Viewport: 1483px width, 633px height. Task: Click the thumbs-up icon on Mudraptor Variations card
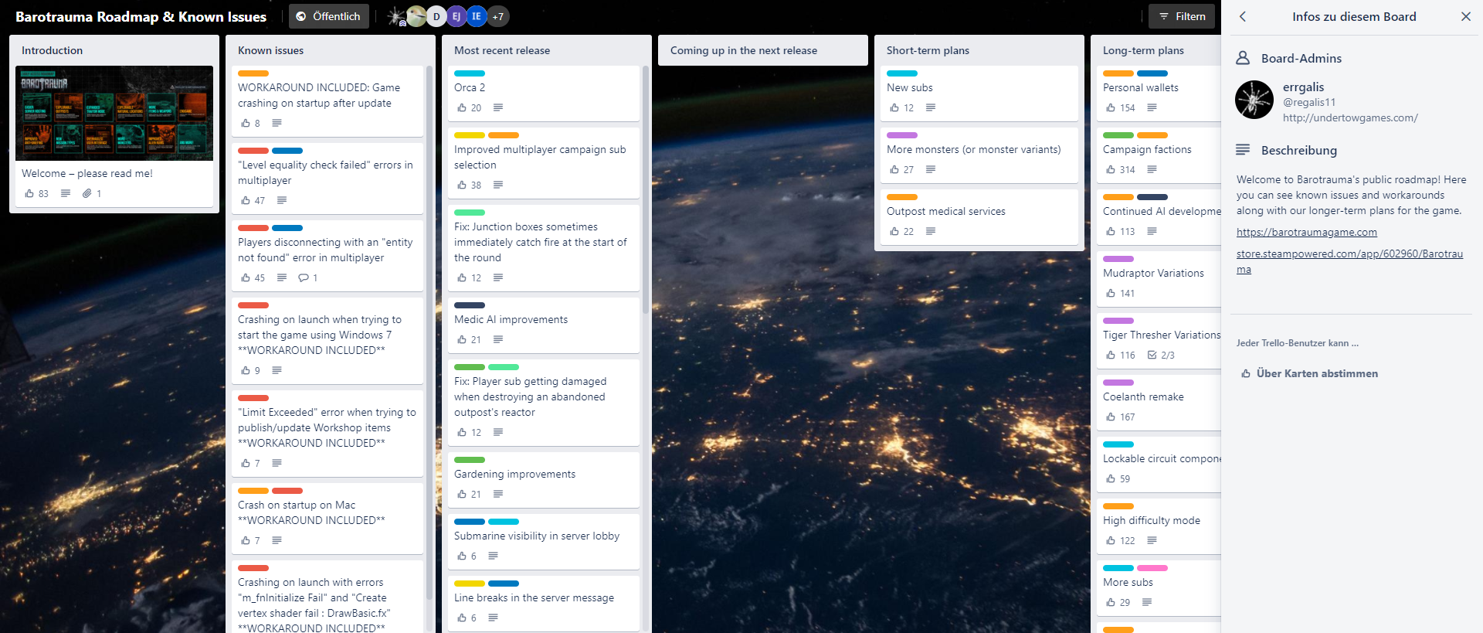tap(1111, 294)
